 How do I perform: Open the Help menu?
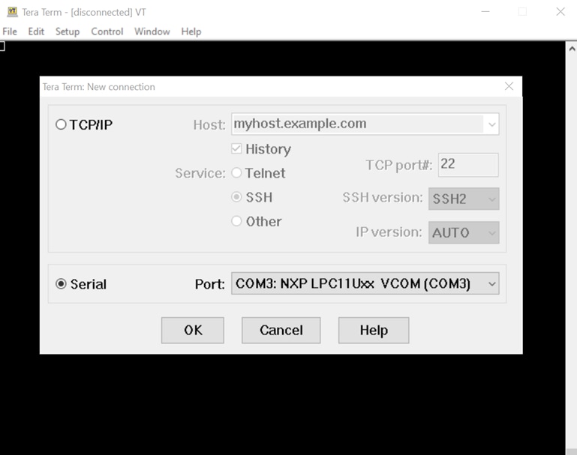point(191,31)
